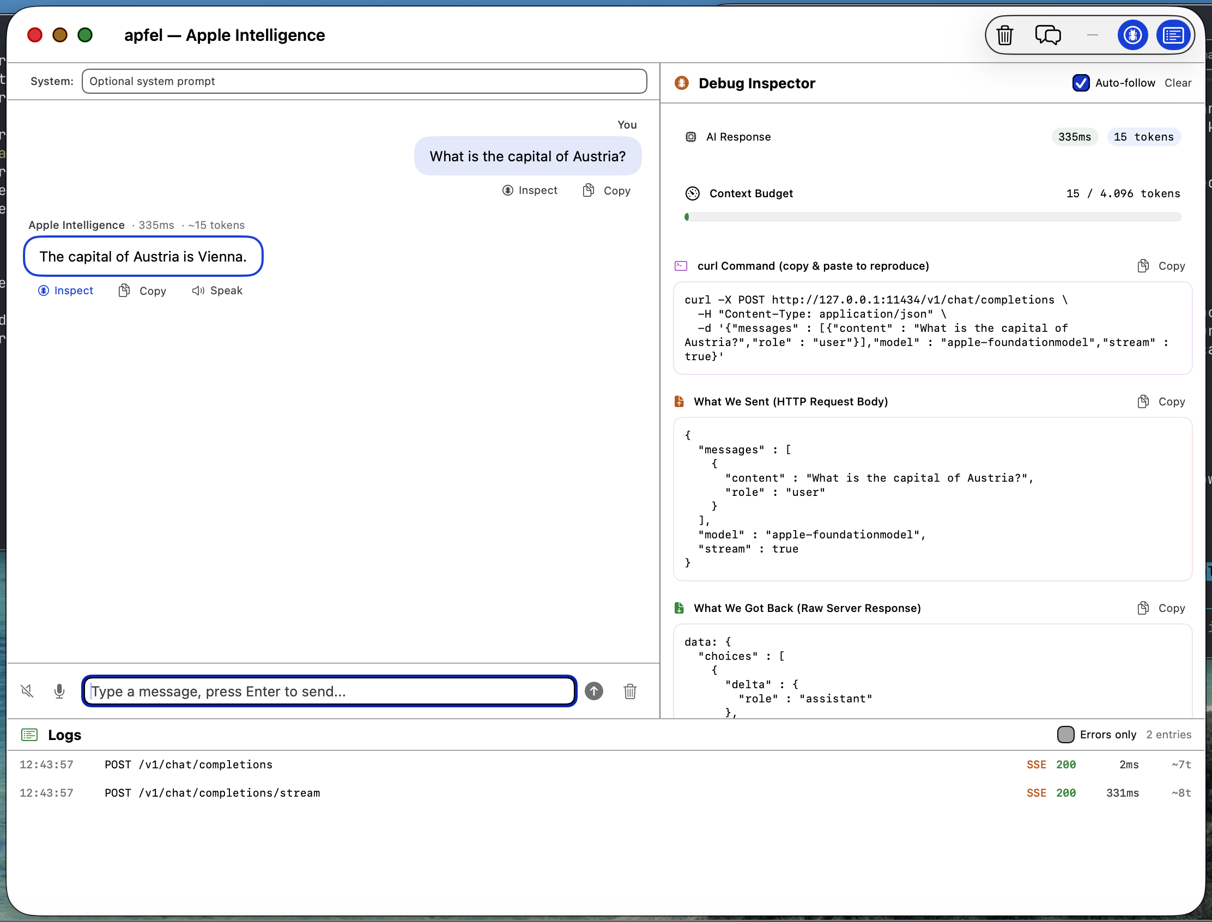Open the Debug Inspector panel header
This screenshot has width=1212, height=922.
click(756, 83)
